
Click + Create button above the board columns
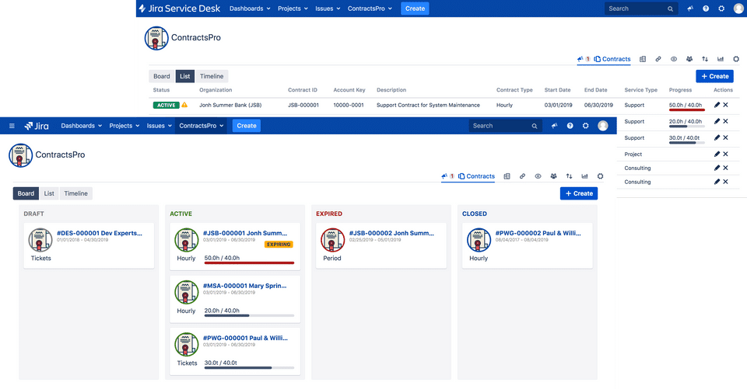coord(579,193)
